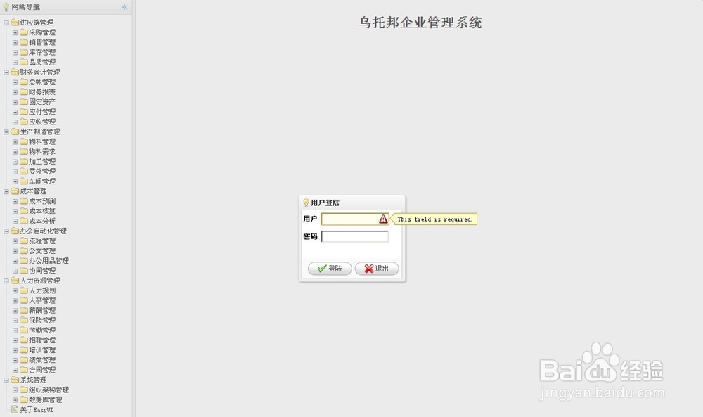Collapse the 供应链管理 tree branch
This screenshot has width=703, height=417.
click(x=6, y=22)
